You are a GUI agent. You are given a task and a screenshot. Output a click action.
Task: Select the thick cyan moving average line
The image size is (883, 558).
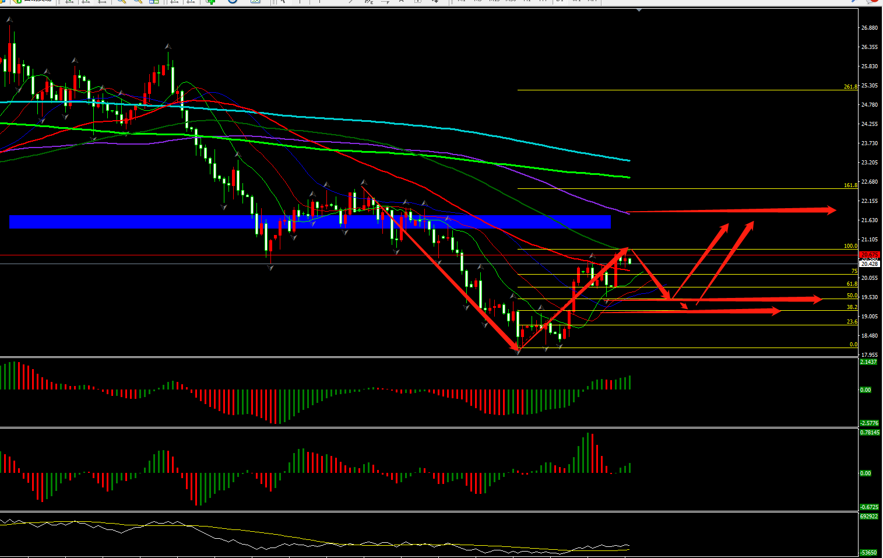(x=408, y=124)
